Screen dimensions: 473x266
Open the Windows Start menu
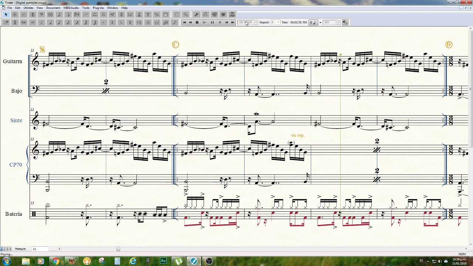click(6, 261)
